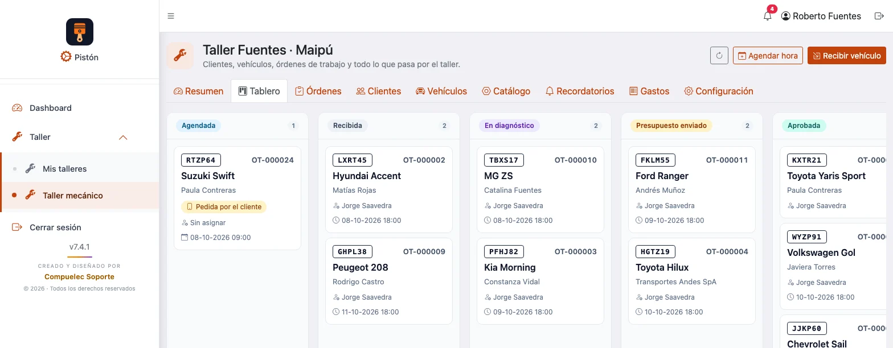Click the Taller wrench icon in the sidebar
Viewport: 893px width, 348px height.
click(x=17, y=136)
